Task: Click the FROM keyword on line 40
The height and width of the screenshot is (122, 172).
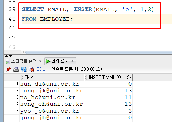Action: tap(29, 19)
